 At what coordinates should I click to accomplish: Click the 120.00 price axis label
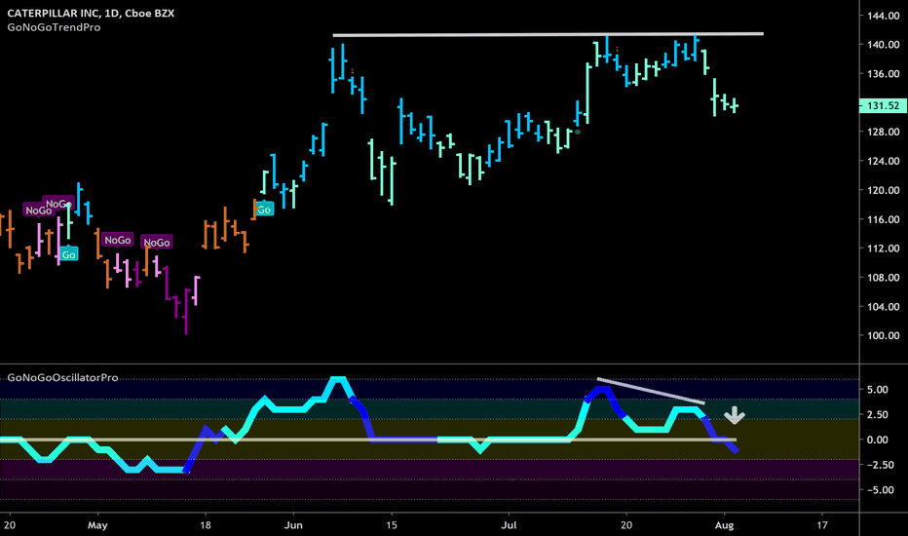(x=883, y=190)
